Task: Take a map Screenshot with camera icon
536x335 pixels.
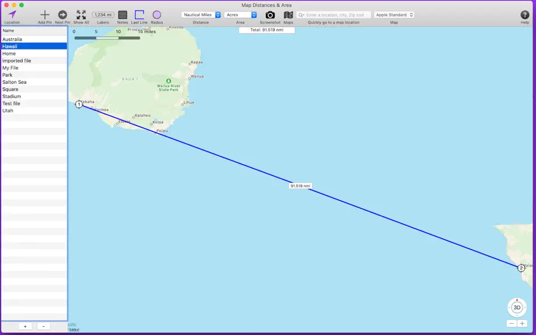Action: [x=270, y=15]
